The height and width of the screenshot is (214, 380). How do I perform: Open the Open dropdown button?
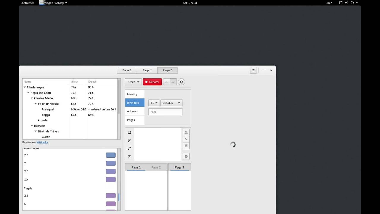(x=133, y=82)
